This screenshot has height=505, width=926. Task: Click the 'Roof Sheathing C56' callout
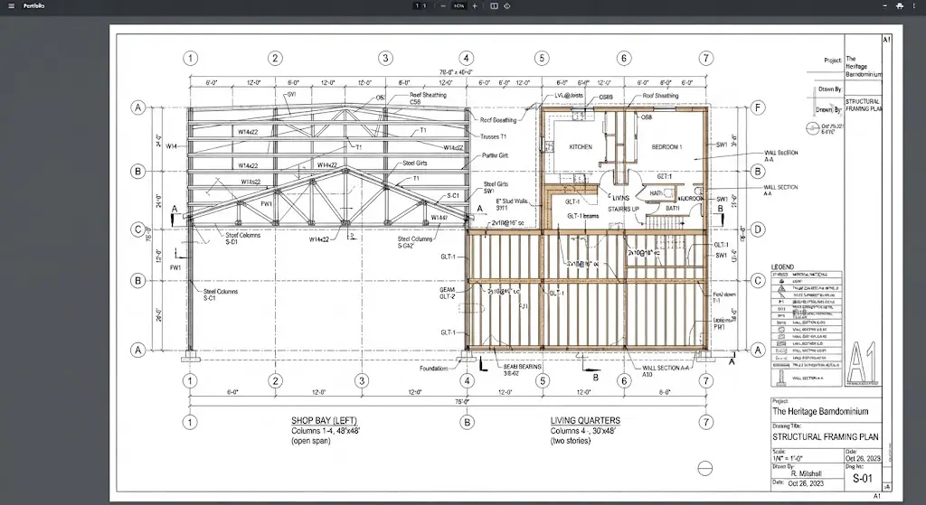[x=428, y=98]
